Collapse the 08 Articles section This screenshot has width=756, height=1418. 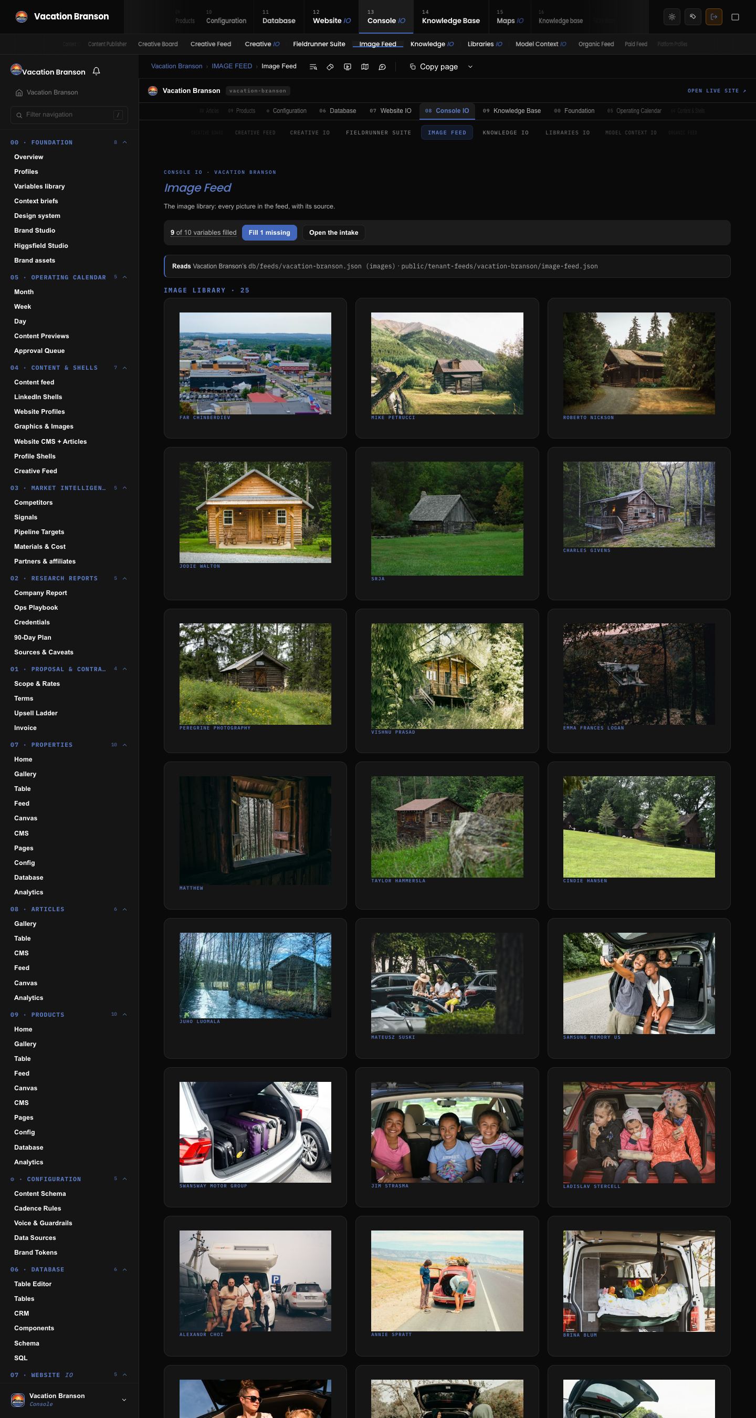click(x=124, y=909)
